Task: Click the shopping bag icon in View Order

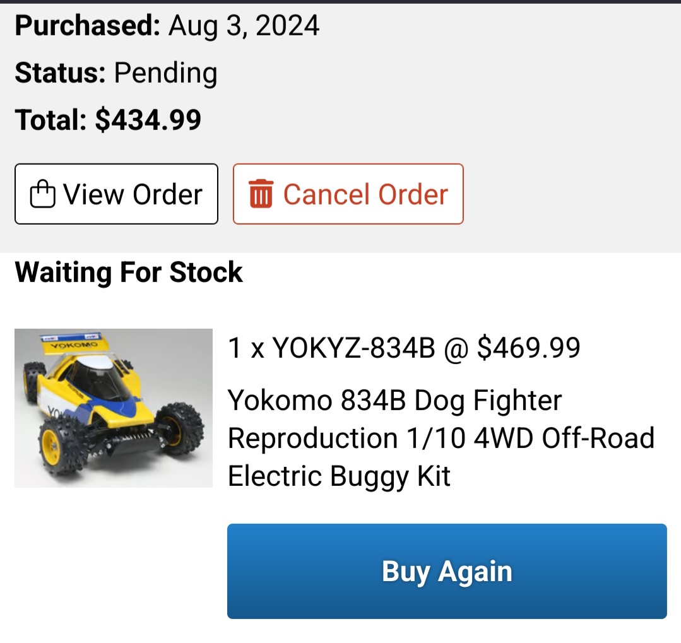Action: tap(42, 194)
